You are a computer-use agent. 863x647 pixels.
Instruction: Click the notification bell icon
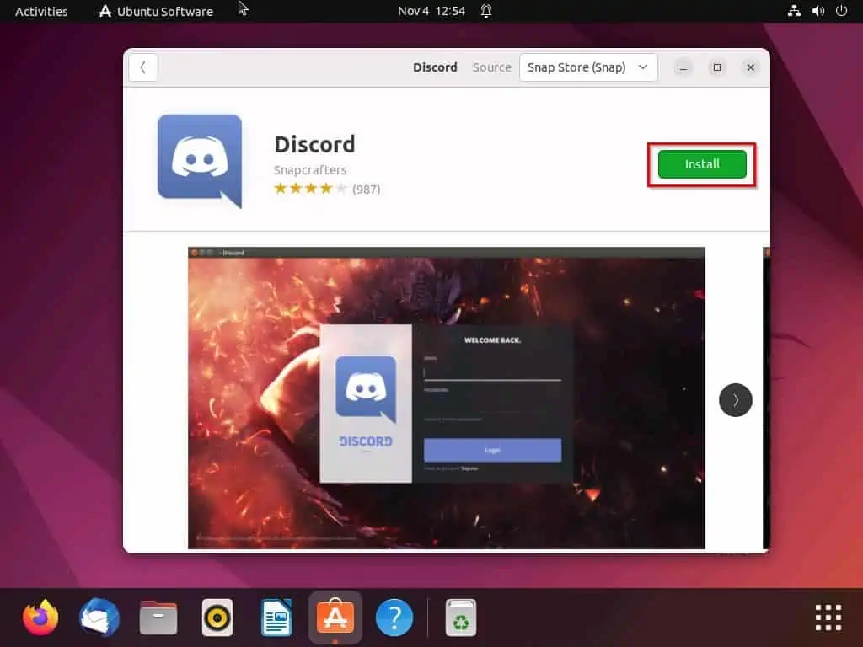coord(486,11)
